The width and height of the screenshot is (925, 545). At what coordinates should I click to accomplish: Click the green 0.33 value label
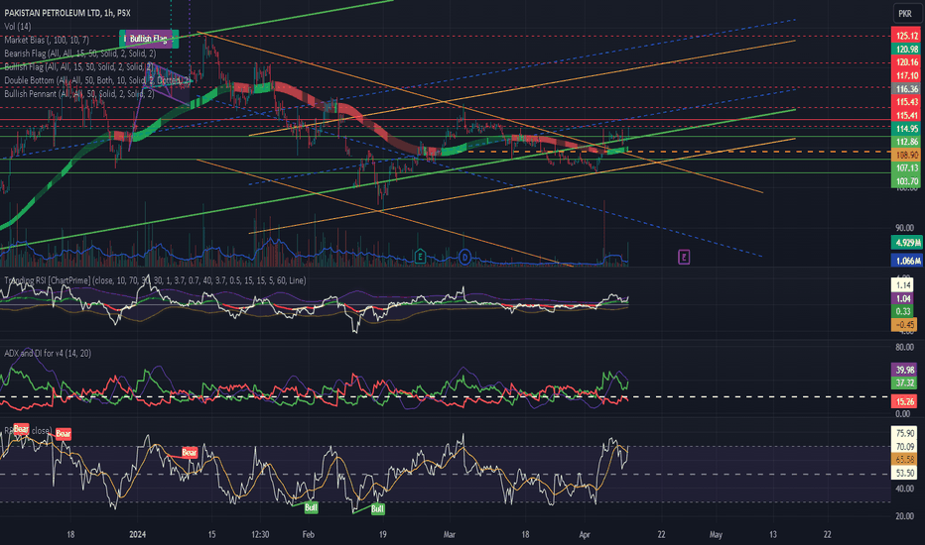(903, 311)
